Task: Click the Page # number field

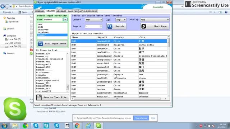Action: point(92,26)
